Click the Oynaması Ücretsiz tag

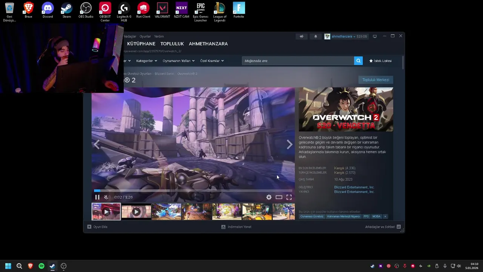click(312, 216)
